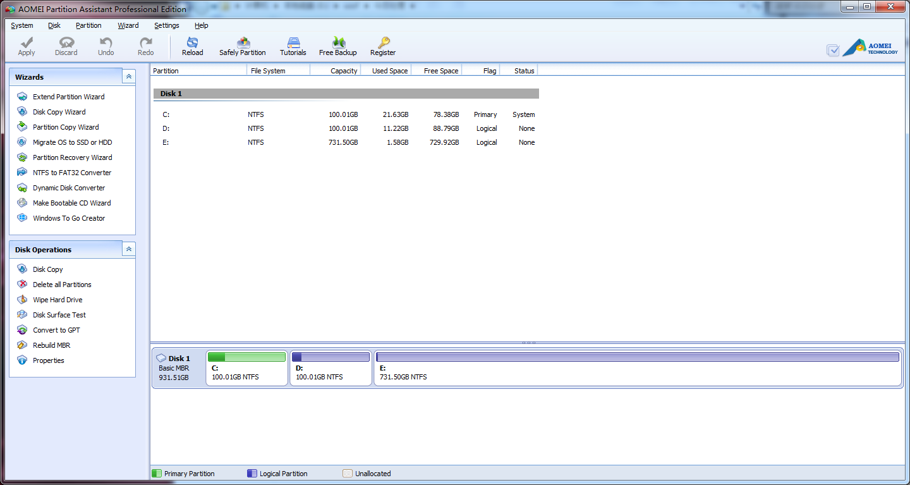The image size is (910, 485).
Task: Collapse the Wizards panel
Action: coord(129,77)
